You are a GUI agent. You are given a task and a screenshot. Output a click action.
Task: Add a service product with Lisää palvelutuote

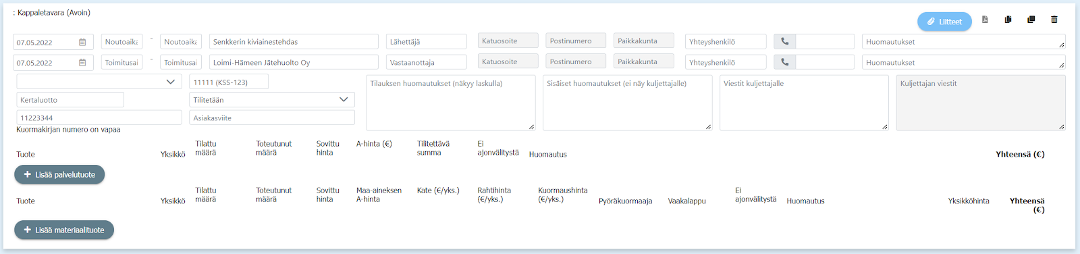point(59,174)
